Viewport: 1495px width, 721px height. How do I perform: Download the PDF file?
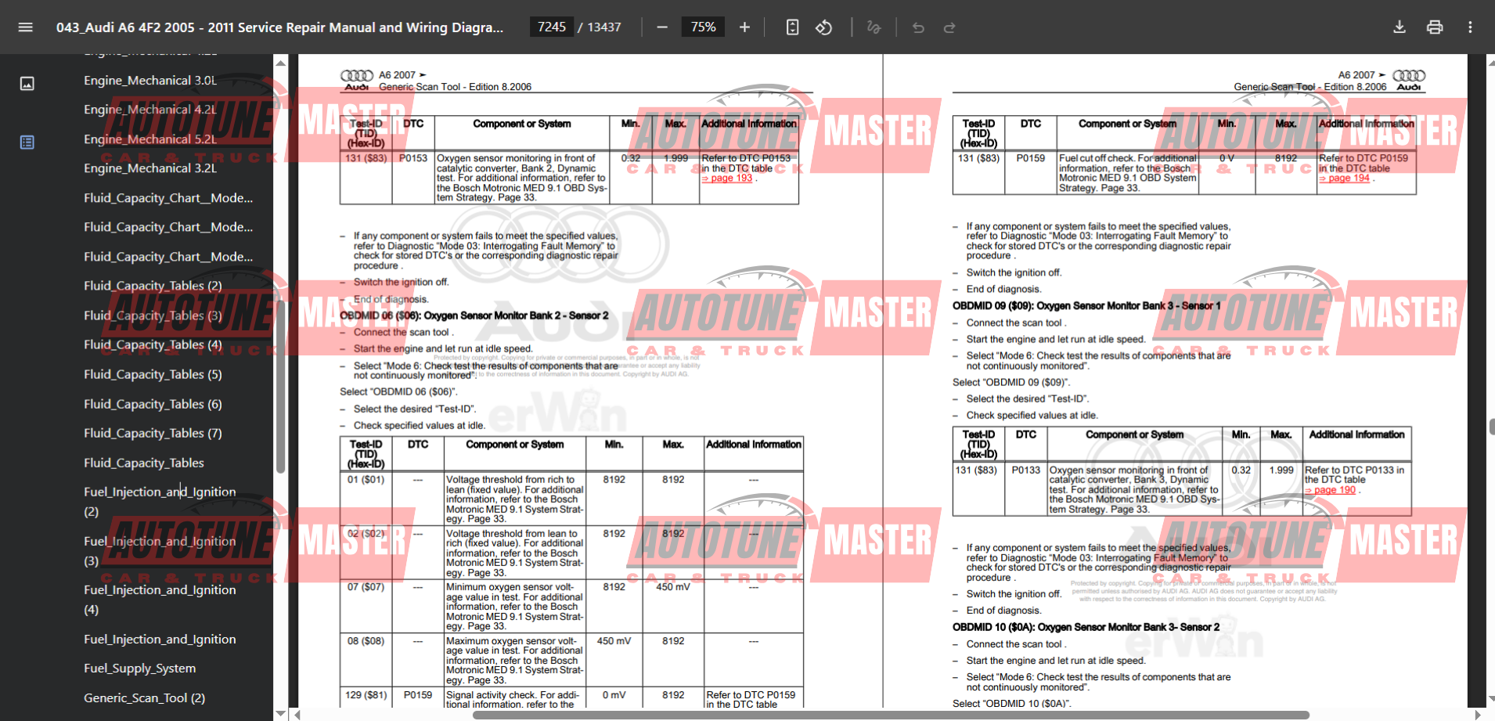click(1399, 27)
